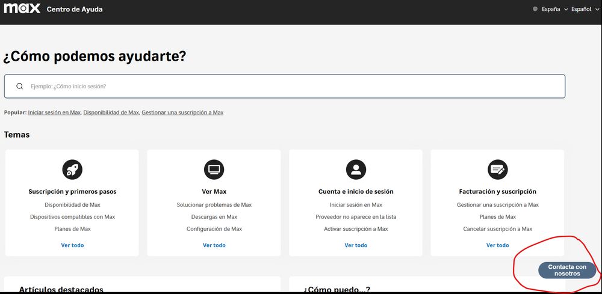Open the Cuenta e inicio de sesión heading

(356, 191)
